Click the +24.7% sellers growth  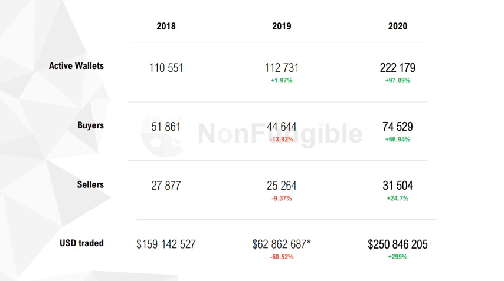click(398, 199)
